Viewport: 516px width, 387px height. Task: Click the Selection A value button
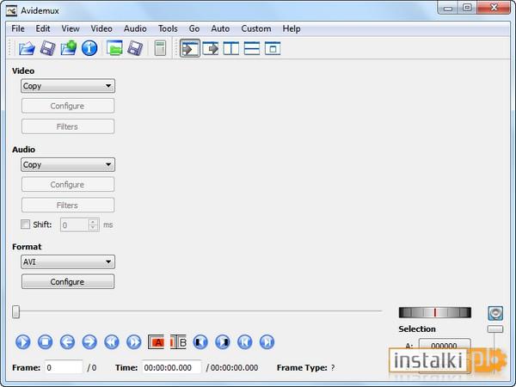[445, 346]
